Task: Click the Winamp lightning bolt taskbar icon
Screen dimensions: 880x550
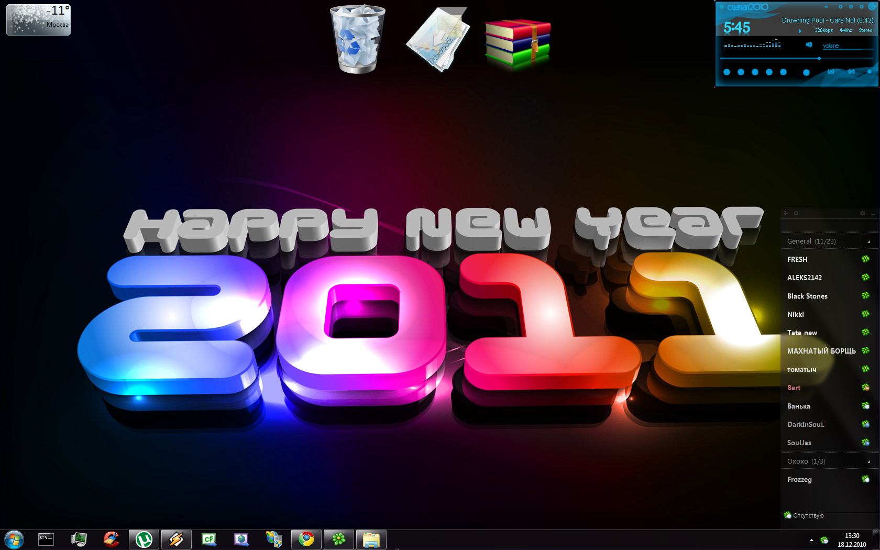Action: (x=177, y=539)
